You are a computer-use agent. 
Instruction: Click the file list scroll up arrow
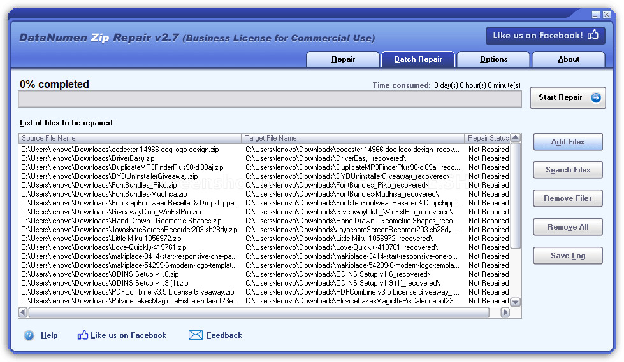point(516,138)
